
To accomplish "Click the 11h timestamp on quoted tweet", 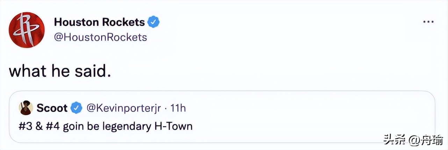I will point(178,108).
